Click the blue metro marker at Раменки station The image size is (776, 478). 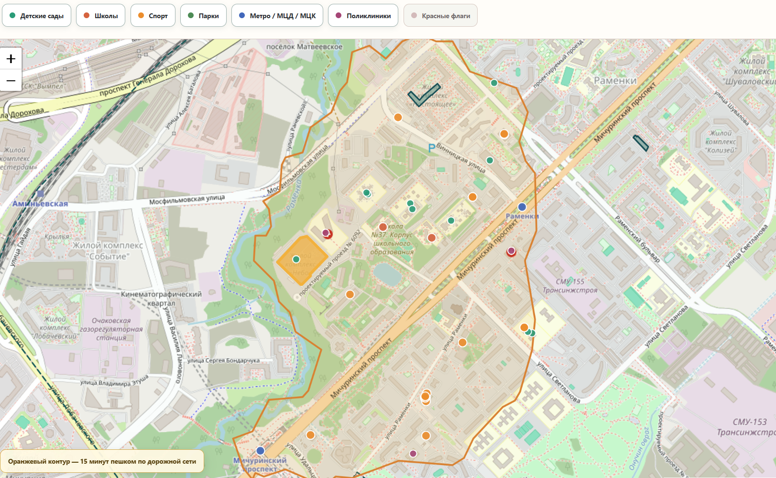pyautogui.click(x=522, y=207)
